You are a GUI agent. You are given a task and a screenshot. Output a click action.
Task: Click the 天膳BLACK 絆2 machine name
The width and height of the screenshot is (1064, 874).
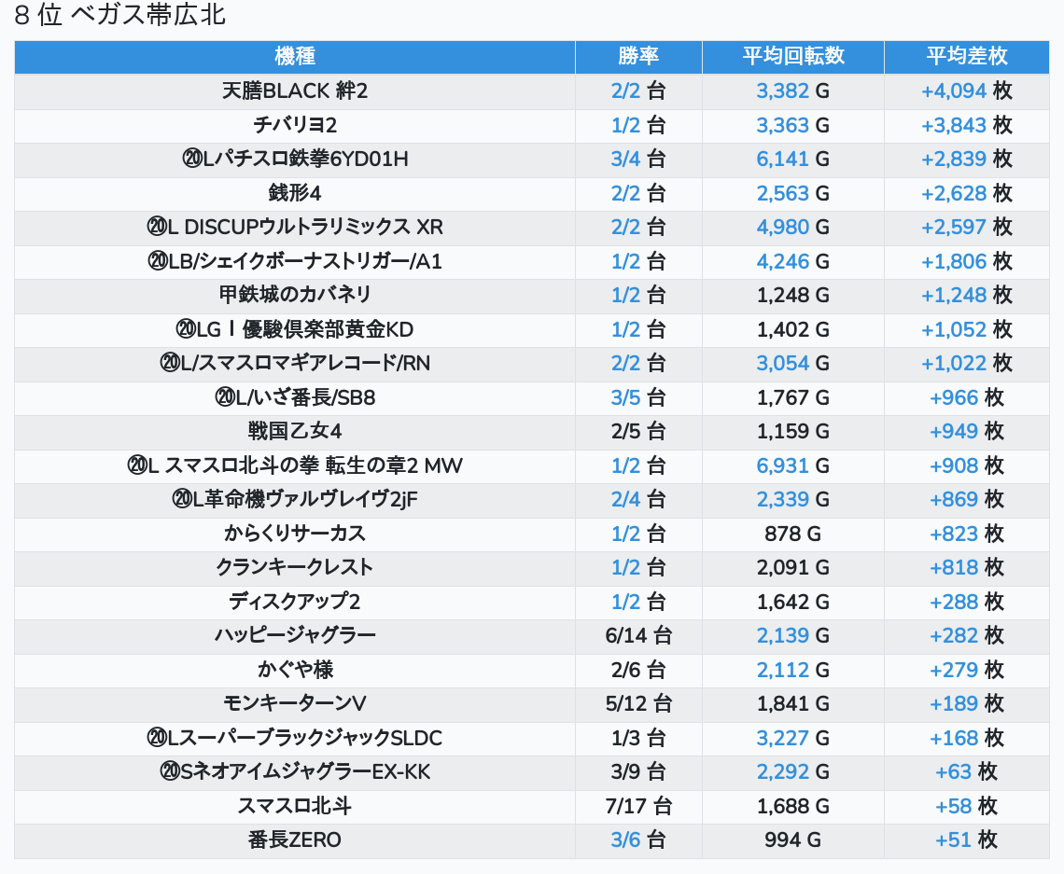click(295, 91)
